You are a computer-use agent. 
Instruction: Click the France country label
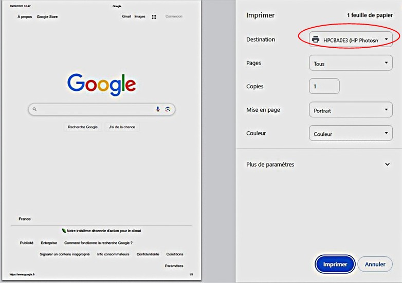coord(25,219)
